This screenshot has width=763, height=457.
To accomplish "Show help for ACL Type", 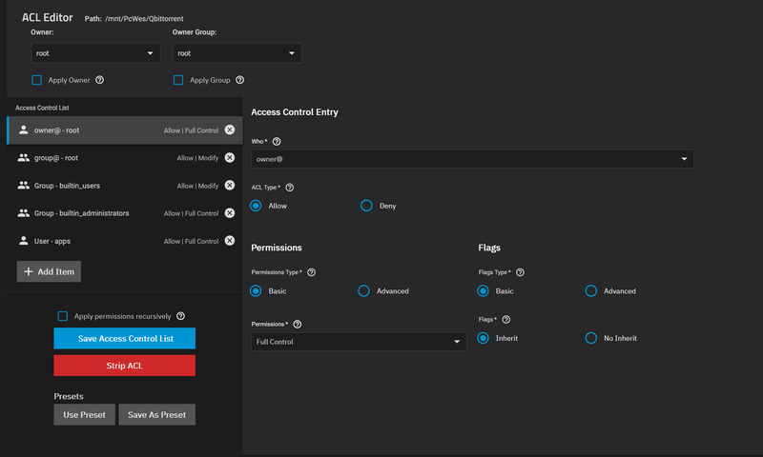I will coord(290,187).
